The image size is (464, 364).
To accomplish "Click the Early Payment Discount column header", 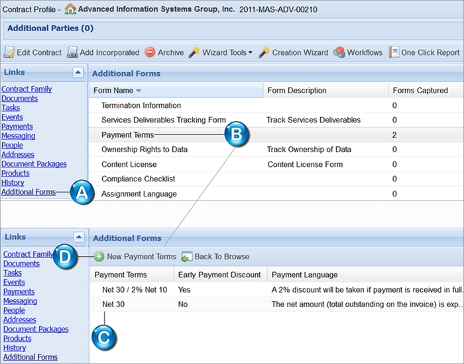I will 220,275.
